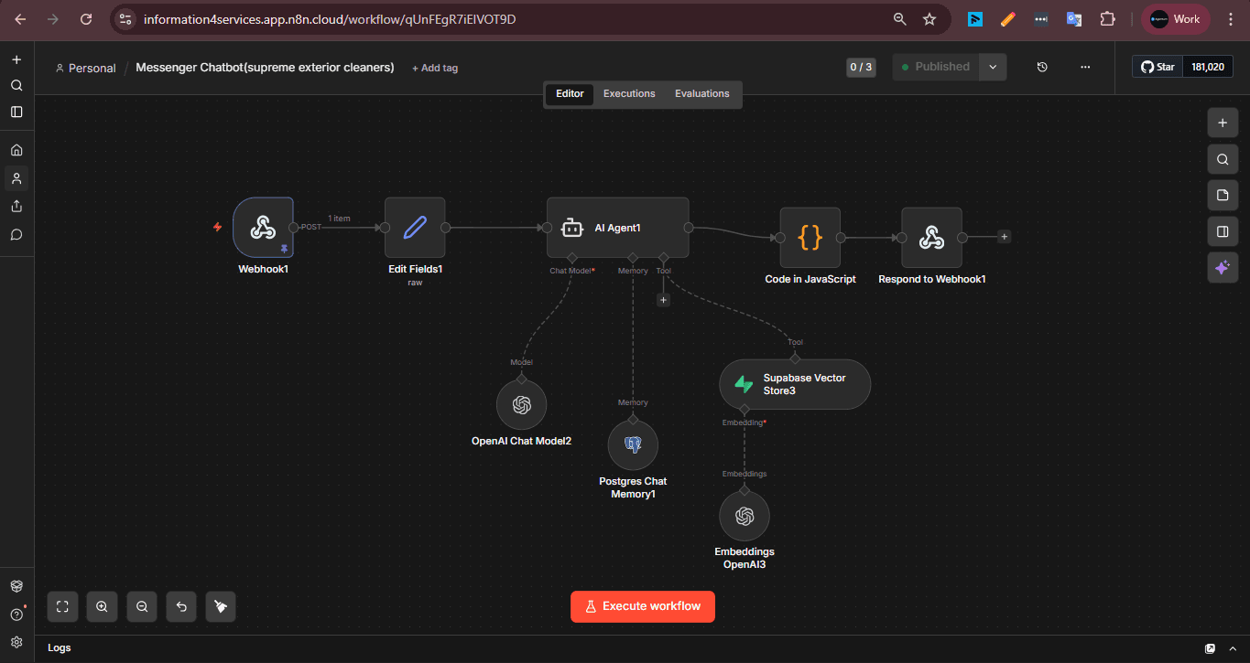
Task: Open the canvas search button on right panel
Action: tap(1223, 158)
